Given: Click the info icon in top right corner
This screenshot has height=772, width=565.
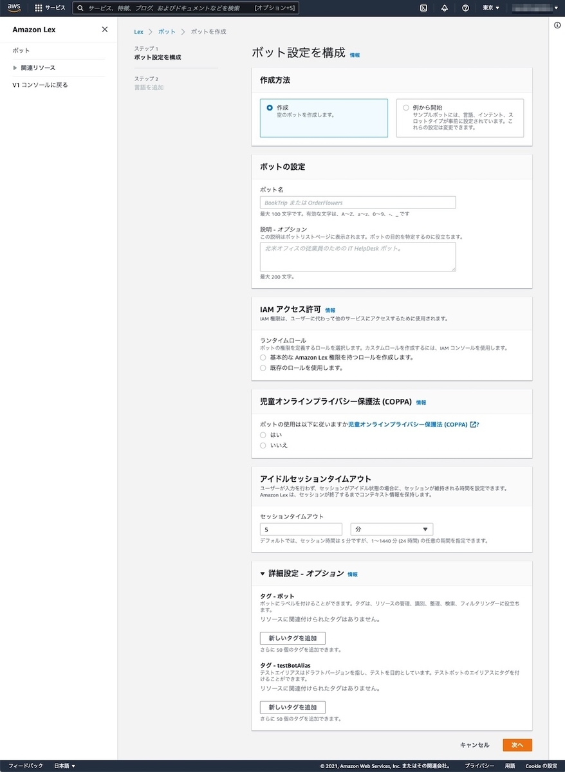Looking at the screenshot, I should tap(557, 25).
